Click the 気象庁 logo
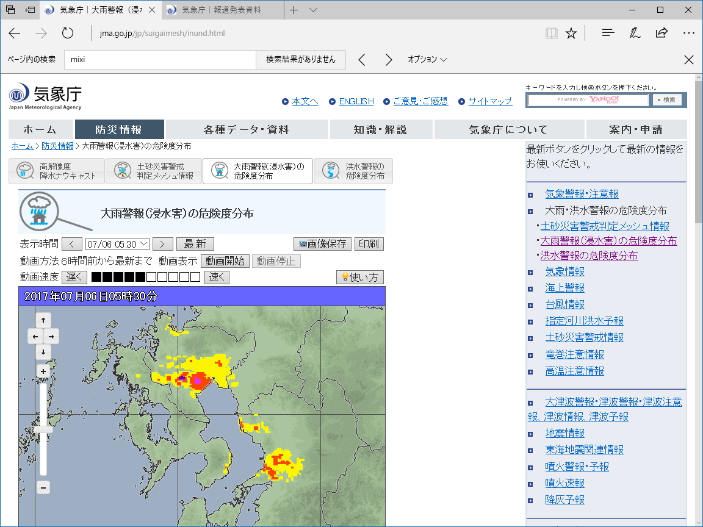 click(48, 95)
